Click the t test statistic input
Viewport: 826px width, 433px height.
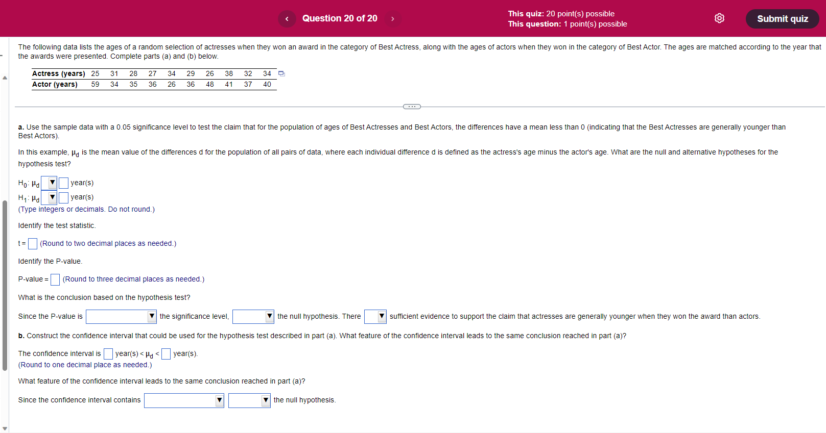pos(33,244)
